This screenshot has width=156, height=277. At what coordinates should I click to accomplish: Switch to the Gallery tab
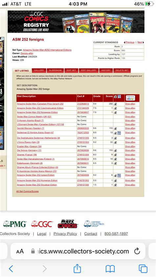click(x=39, y=70)
